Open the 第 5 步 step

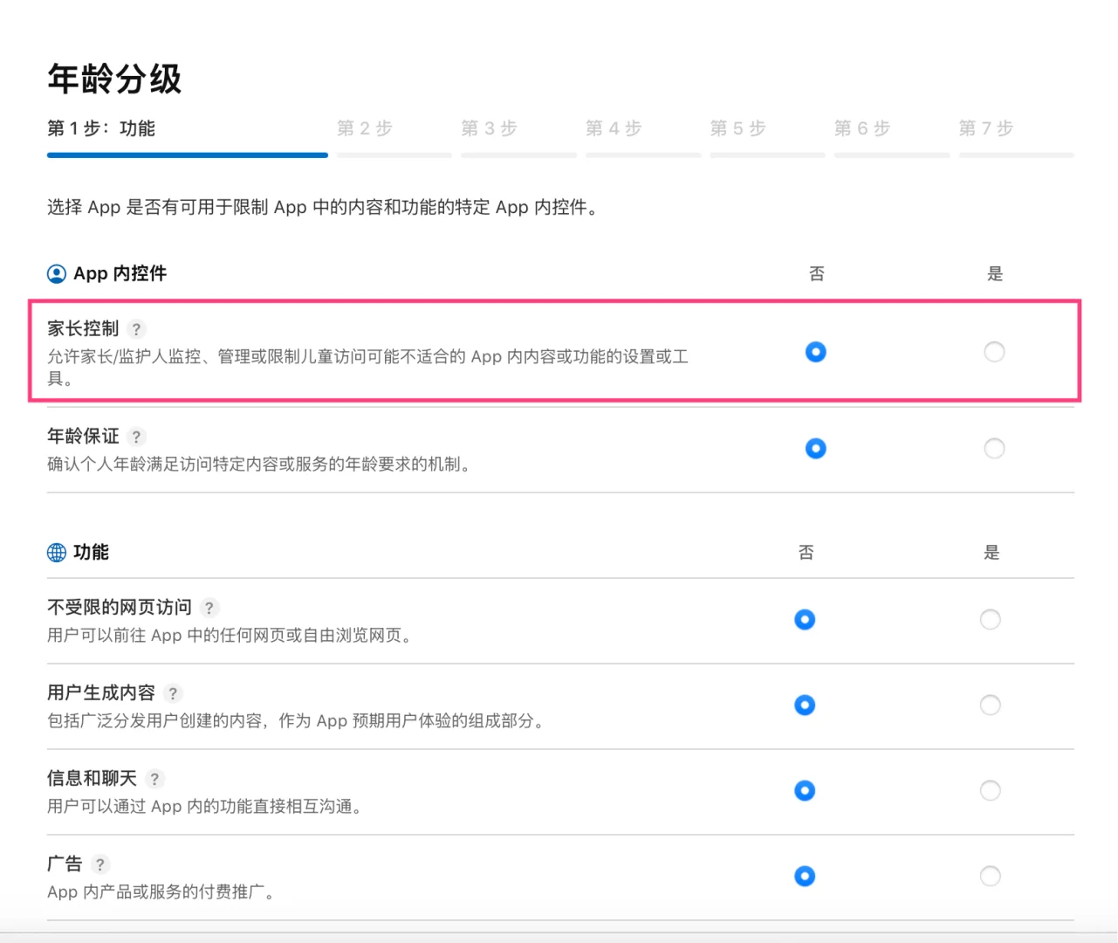click(x=738, y=128)
